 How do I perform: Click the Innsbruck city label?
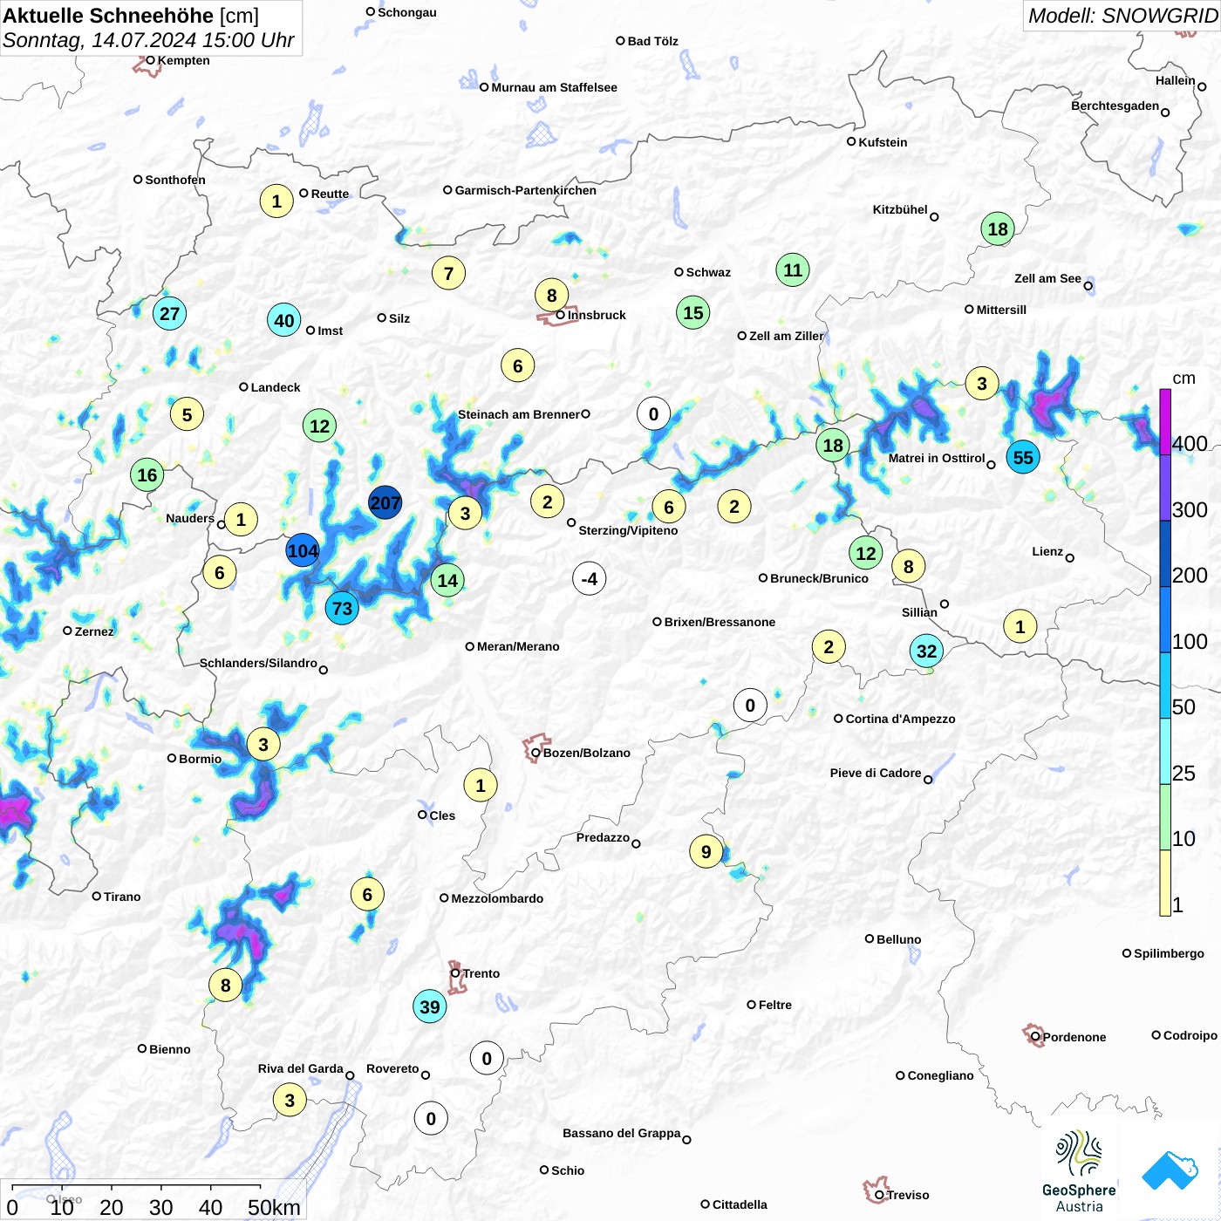[597, 315]
